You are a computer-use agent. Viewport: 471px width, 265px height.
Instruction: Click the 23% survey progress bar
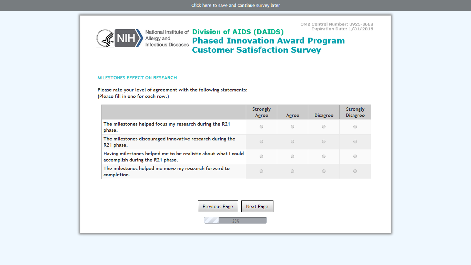pos(235,220)
